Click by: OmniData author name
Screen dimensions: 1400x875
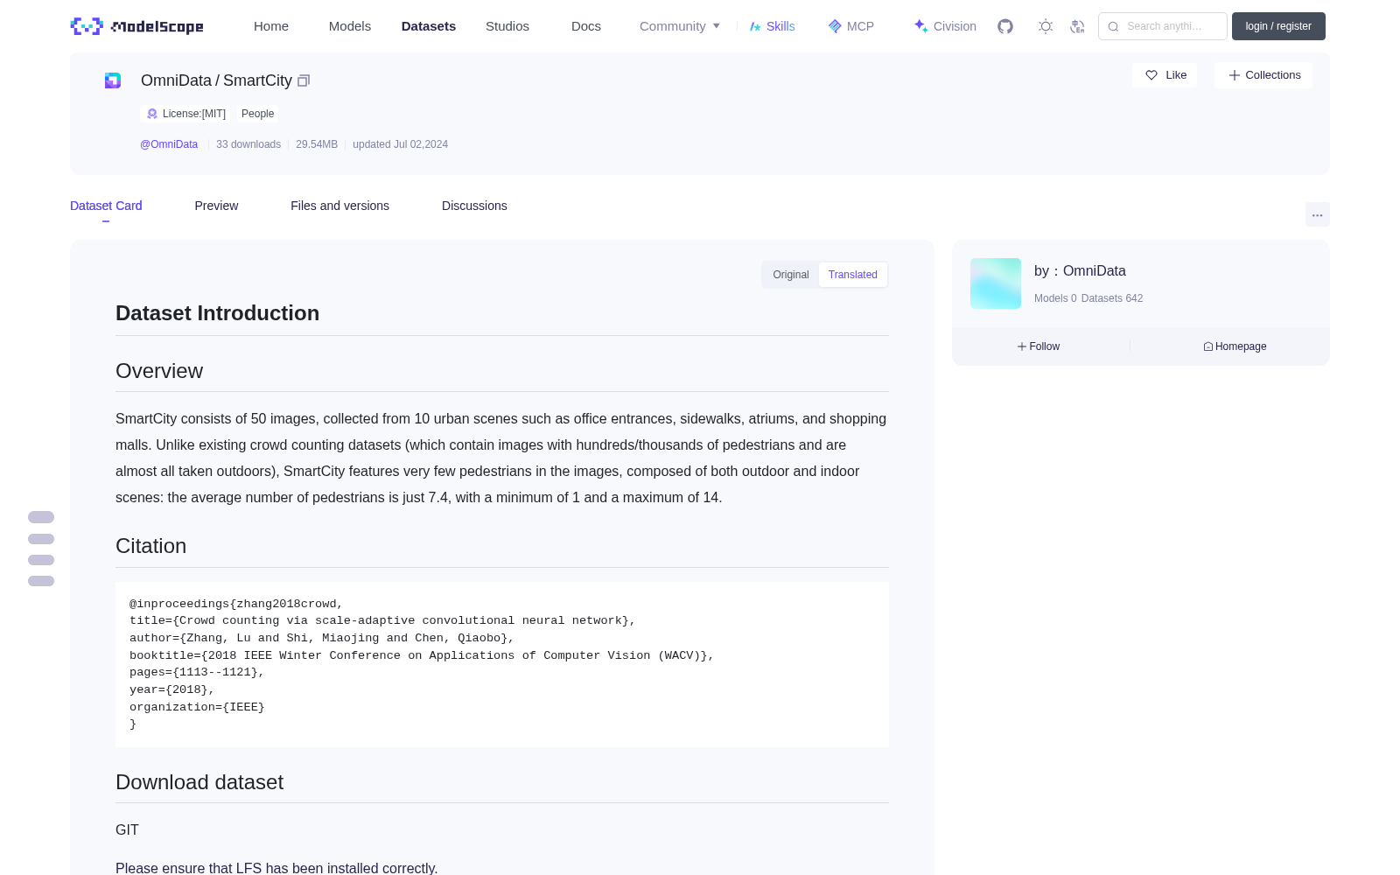pos(1080,271)
